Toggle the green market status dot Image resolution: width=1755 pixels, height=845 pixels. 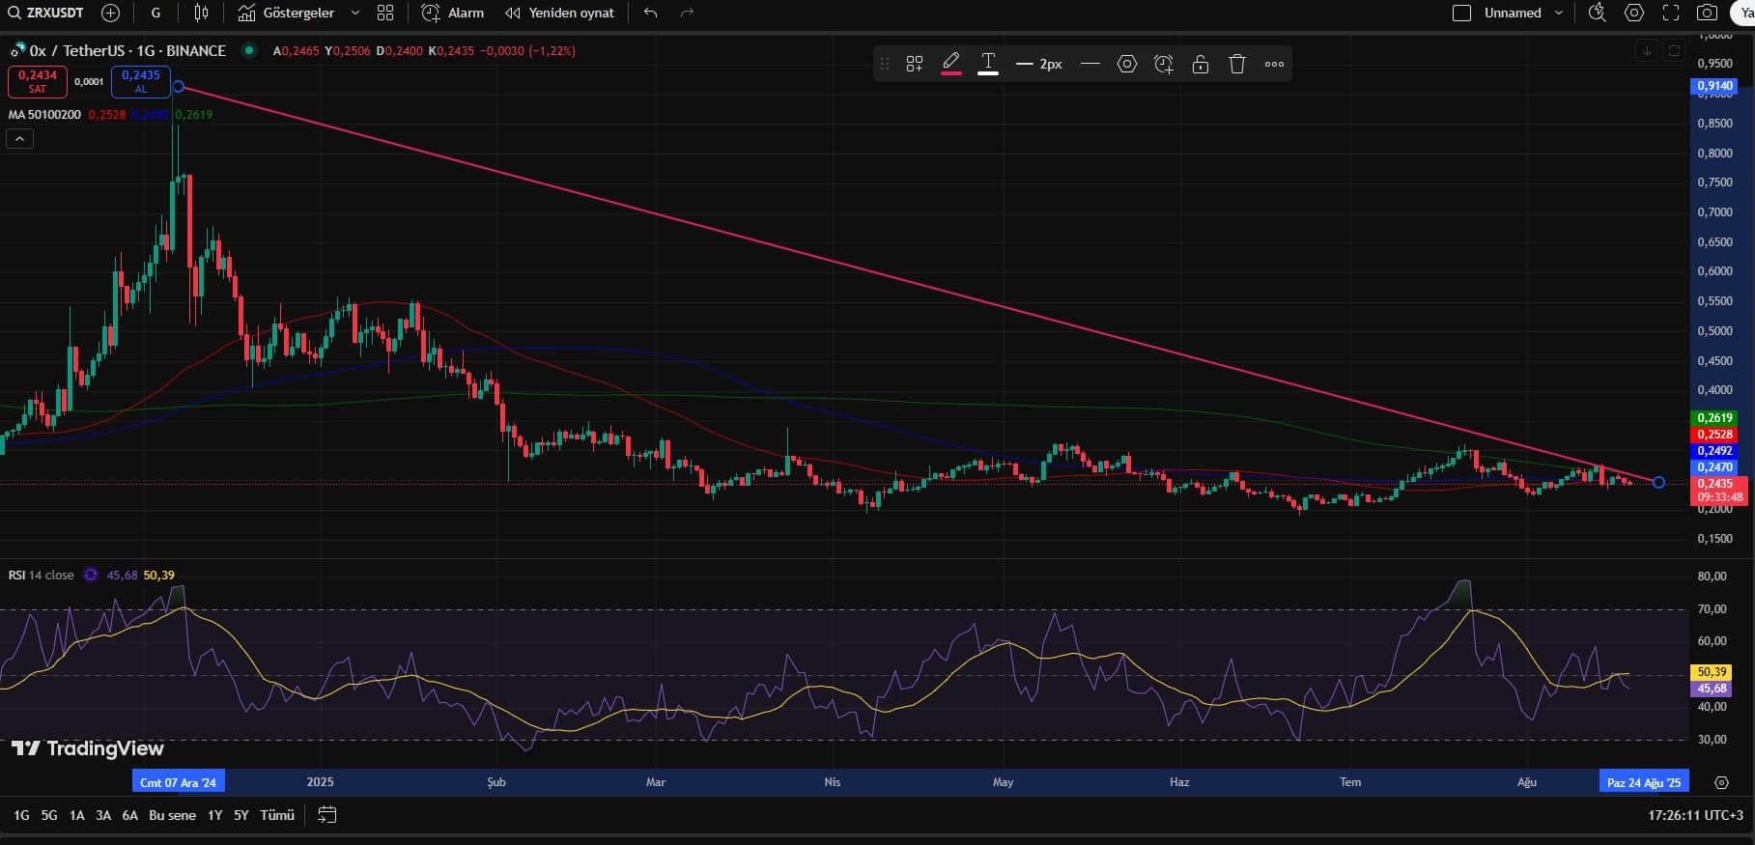point(249,50)
